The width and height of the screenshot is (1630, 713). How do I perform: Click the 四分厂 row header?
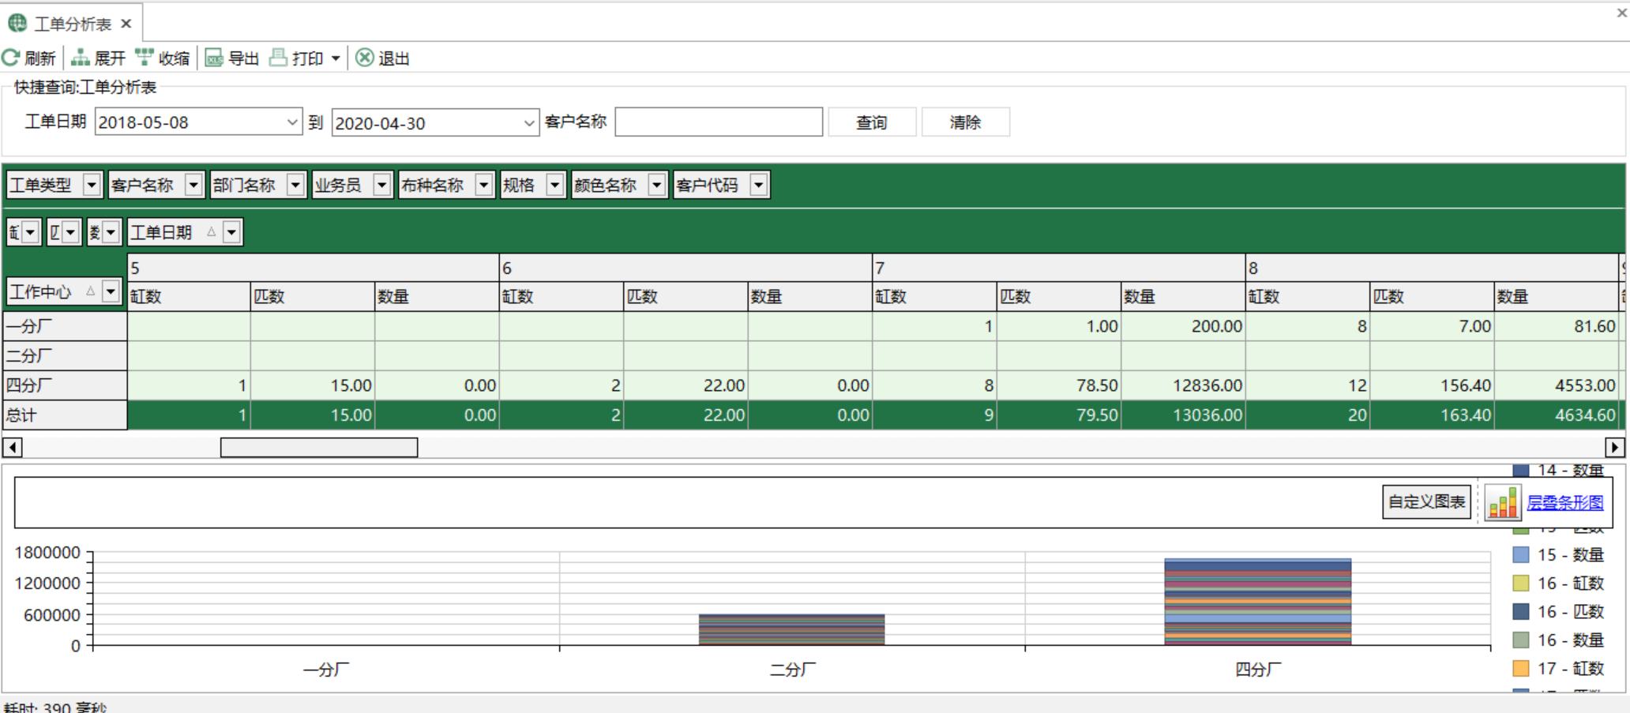[x=65, y=385]
